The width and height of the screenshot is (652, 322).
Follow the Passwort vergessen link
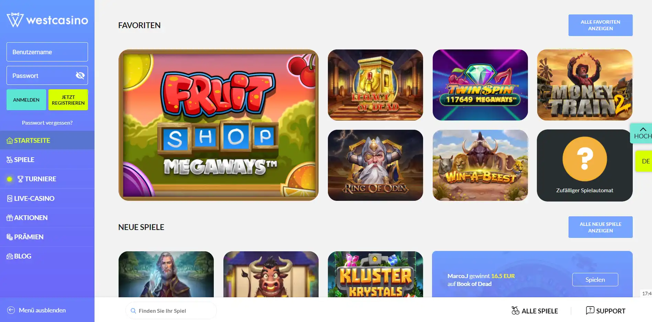[x=47, y=123]
